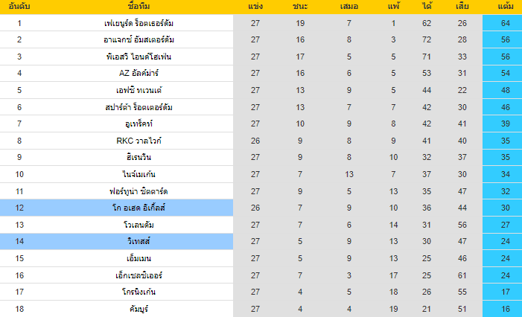Viewport: 522px width, 317px height.
Task: Click Feyenoord's 64 points cell
Action: tap(505, 23)
